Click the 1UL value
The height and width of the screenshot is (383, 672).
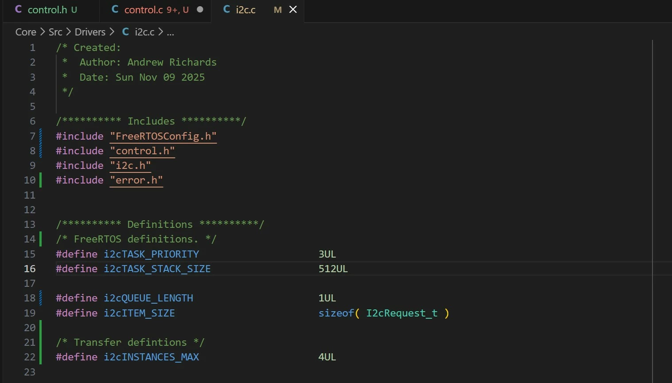point(327,298)
